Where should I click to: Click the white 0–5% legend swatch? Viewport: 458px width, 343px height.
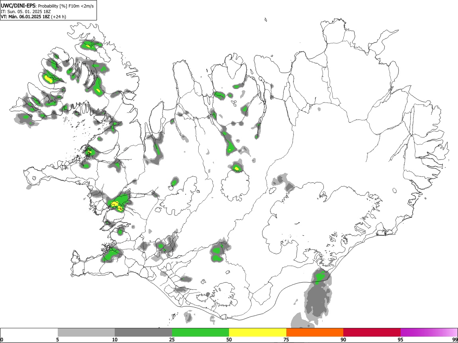[29, 333]
